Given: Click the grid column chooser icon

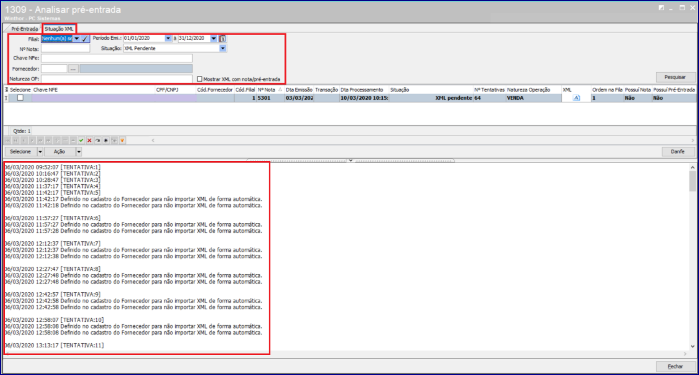Looking at the screenshot, I should pyautogui.click(x=6, y=90).
